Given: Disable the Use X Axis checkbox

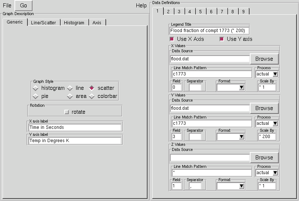Looking at the screenshot, I should click(172, 39).
